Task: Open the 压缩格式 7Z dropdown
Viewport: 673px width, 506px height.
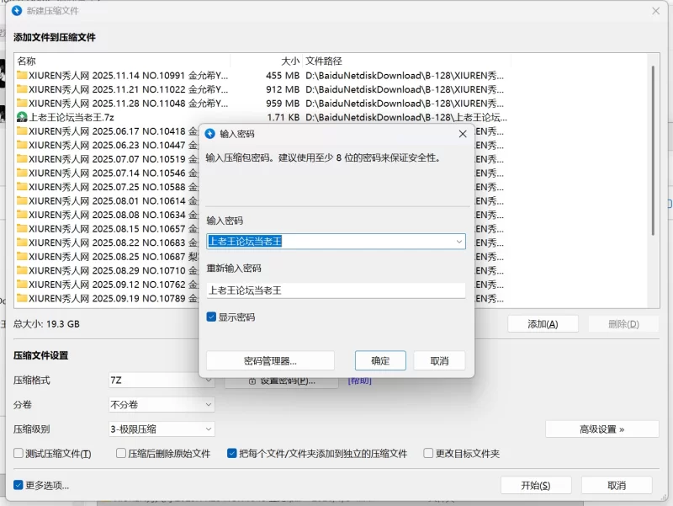Action: [x=162, y=381]
